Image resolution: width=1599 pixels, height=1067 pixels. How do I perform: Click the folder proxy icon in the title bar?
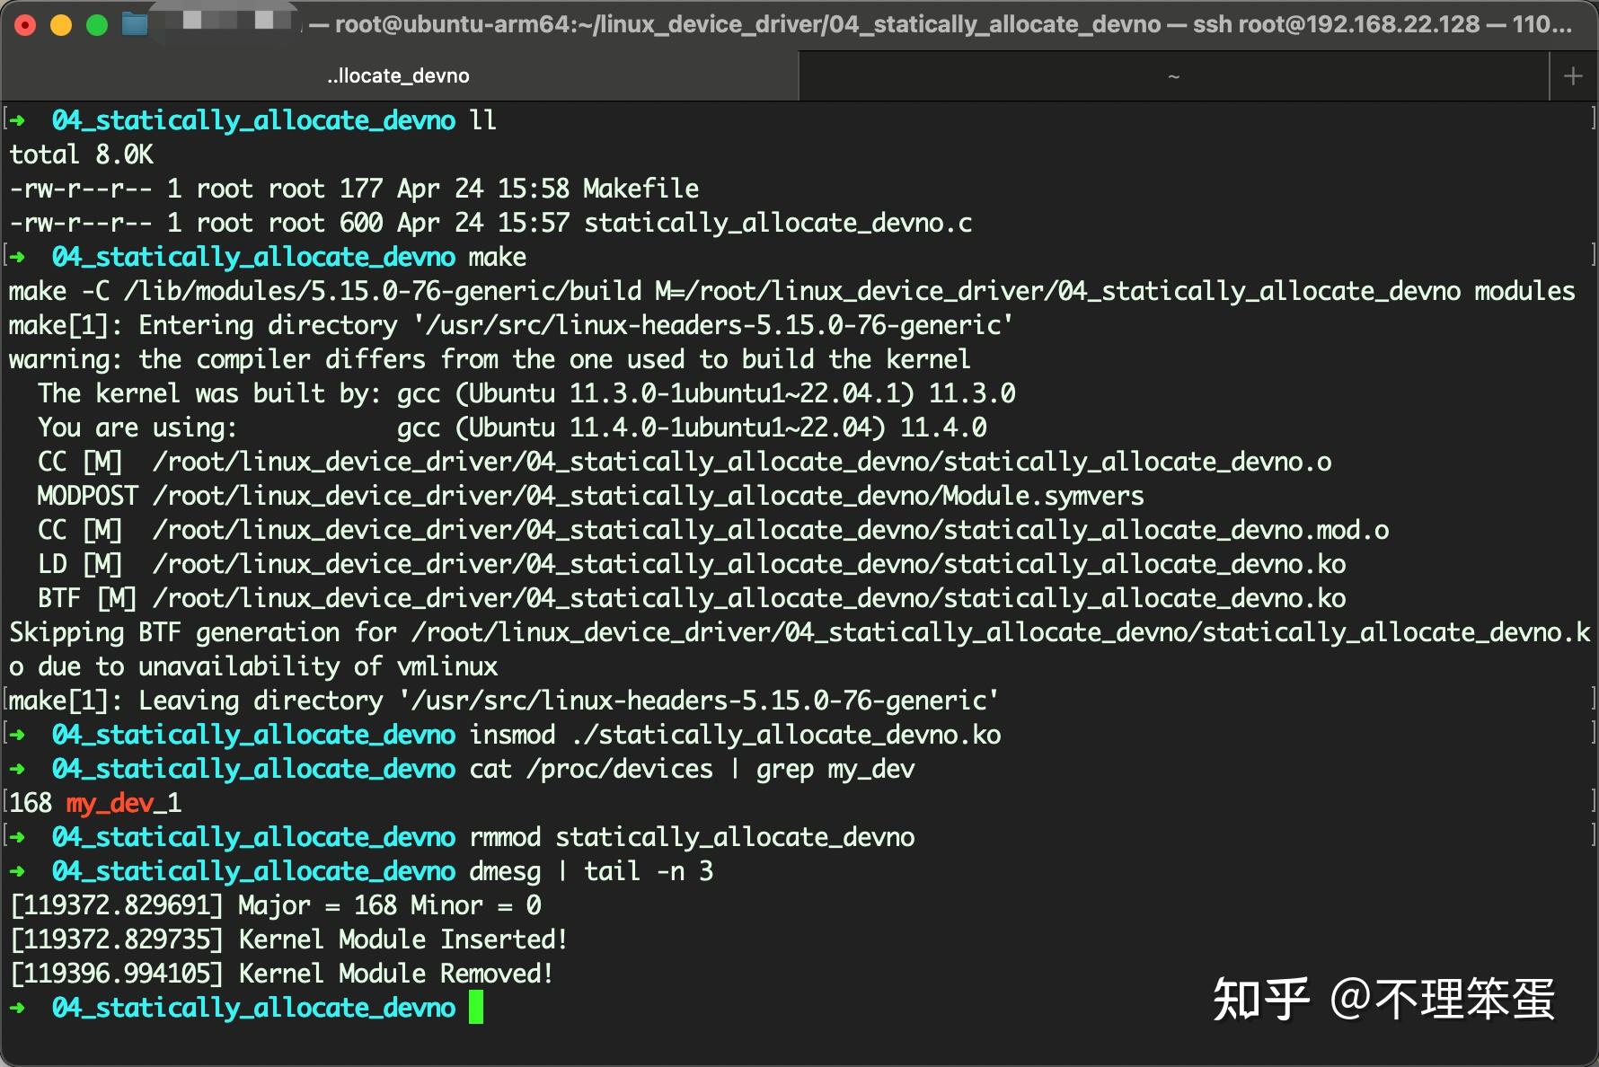point(135,24)
